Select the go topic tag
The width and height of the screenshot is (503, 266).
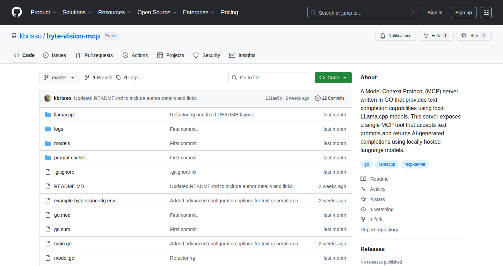pyautogui.click(x=367, y=164)
